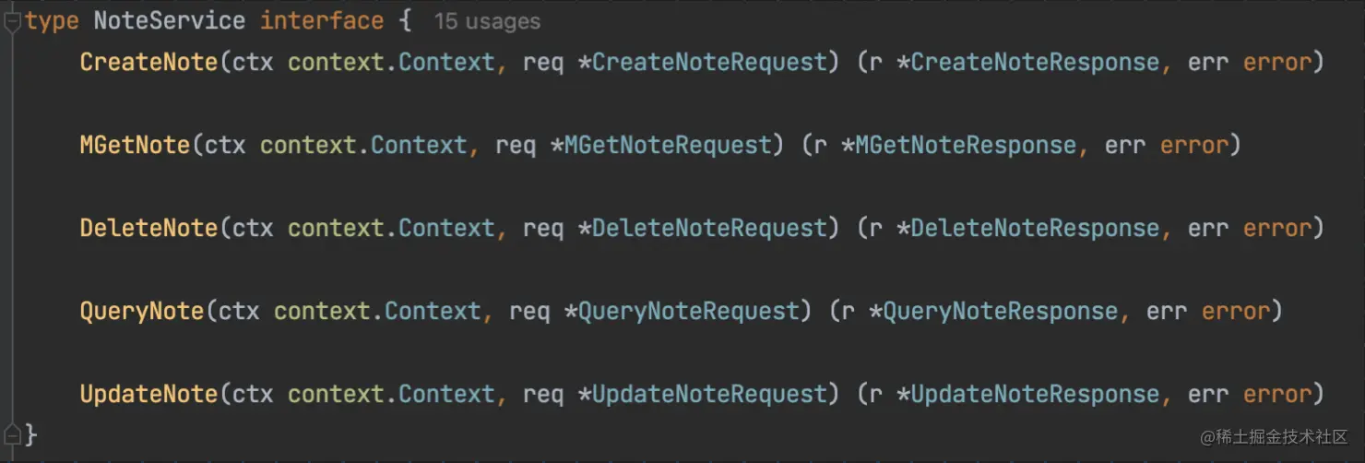The width and height of the screenshot is (1365, 463).
Task: Click the UpdateNoteResponse return type
Action: point(1035,394)
